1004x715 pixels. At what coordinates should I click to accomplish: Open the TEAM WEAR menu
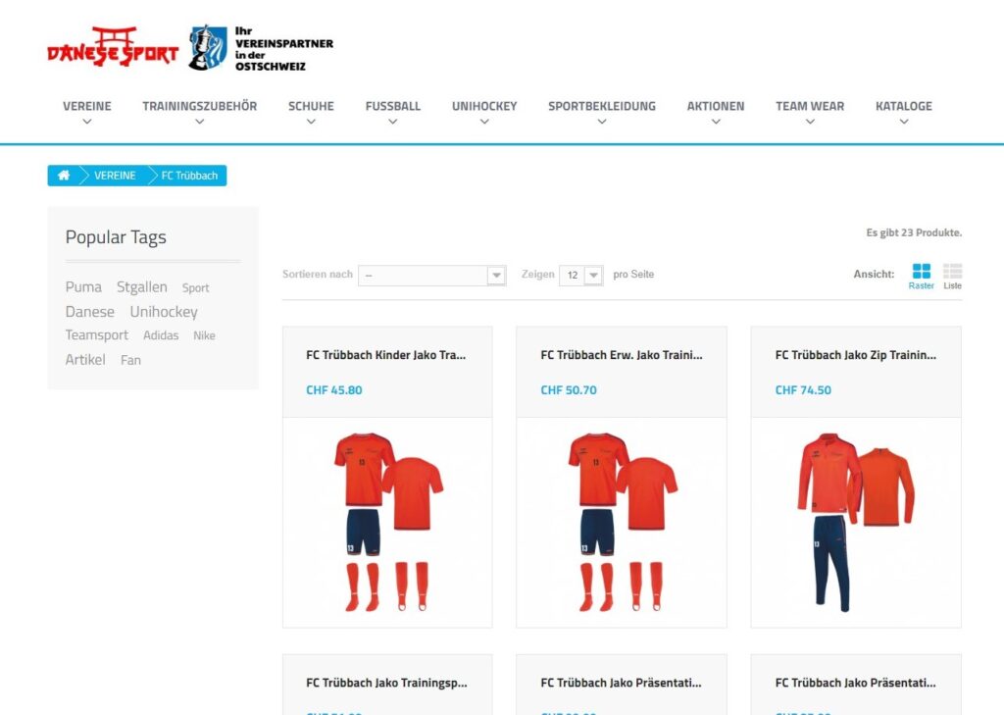810,106
